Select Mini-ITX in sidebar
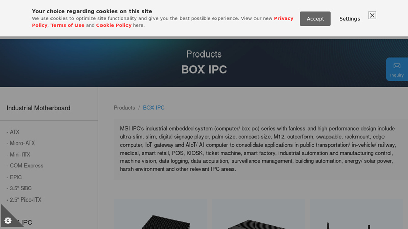Viewport: 408px width, 229px height. (20, 155)
